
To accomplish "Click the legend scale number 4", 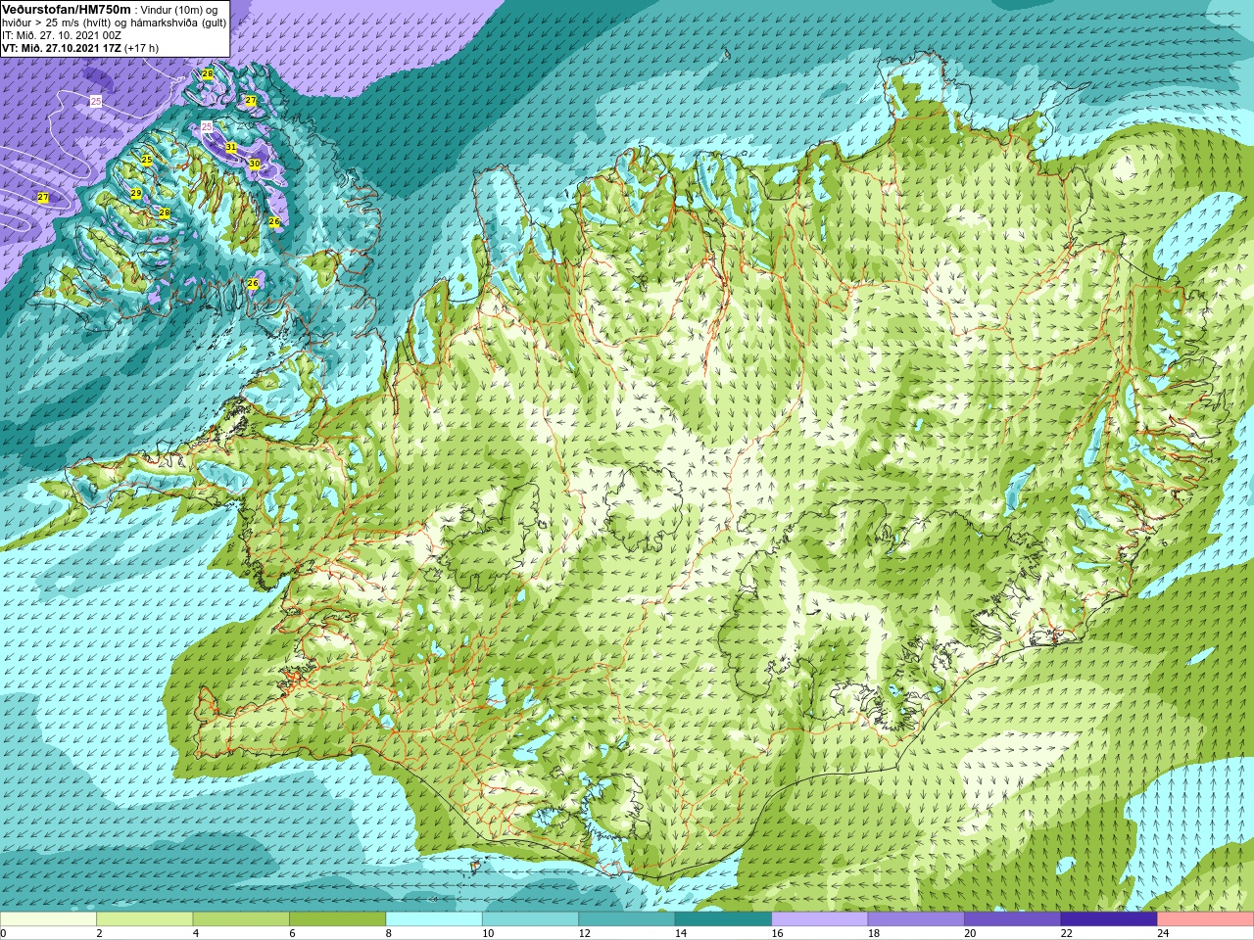I will [x=196, y=933].
